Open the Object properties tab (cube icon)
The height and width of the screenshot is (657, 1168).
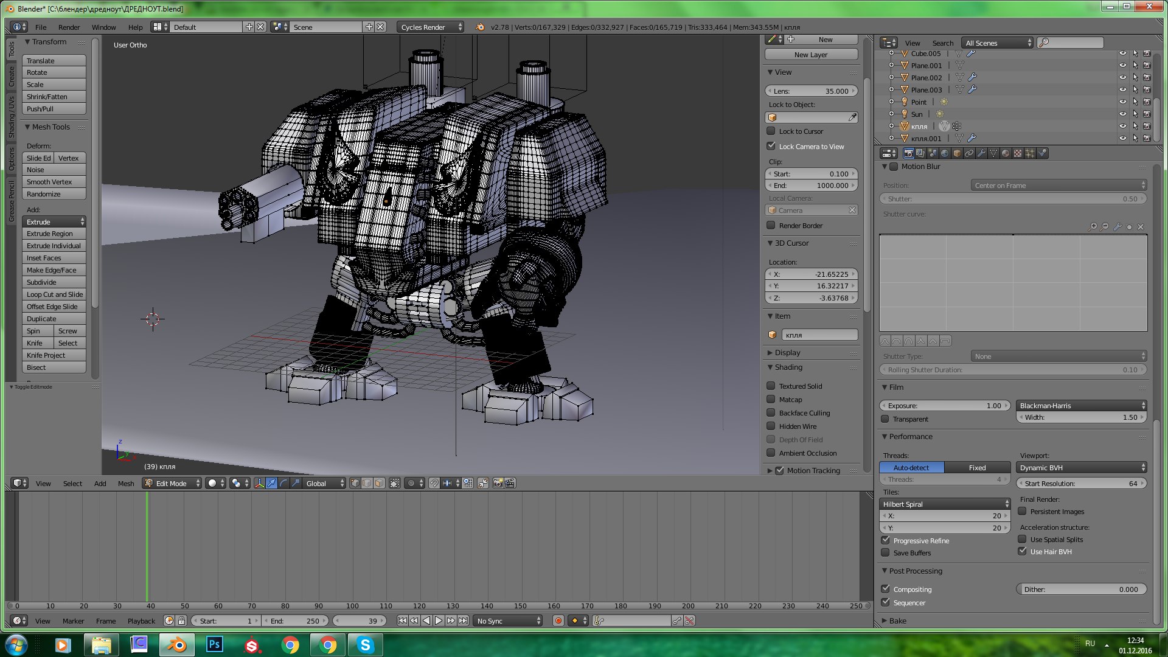957,153
